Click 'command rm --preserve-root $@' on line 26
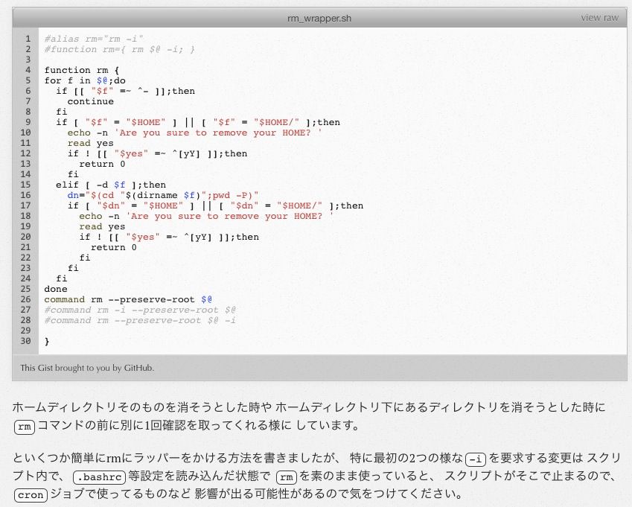632x507 pixels. pyautogui.click(x=128, y=299)
